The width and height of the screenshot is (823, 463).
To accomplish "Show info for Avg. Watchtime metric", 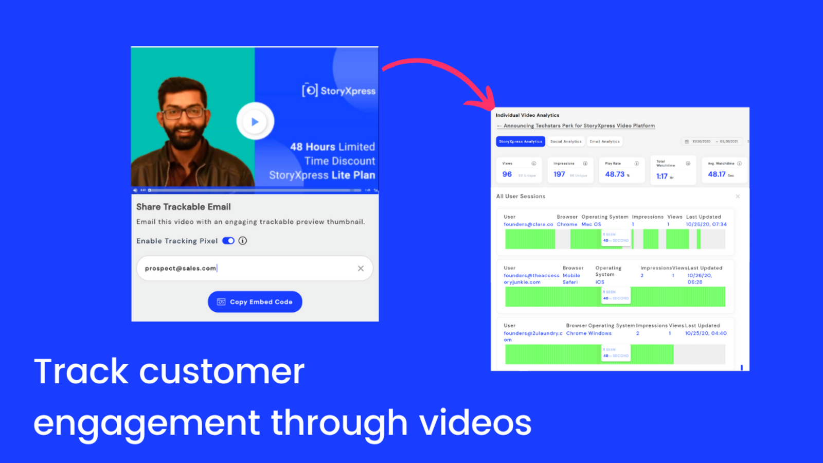I will pos(739,164).
